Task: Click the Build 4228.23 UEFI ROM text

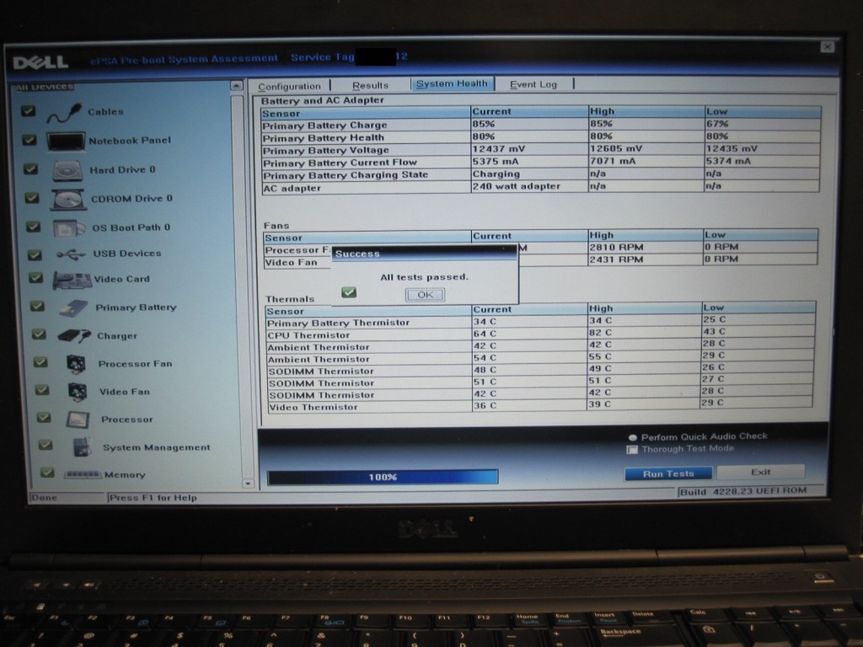Action: click(743, 491)
